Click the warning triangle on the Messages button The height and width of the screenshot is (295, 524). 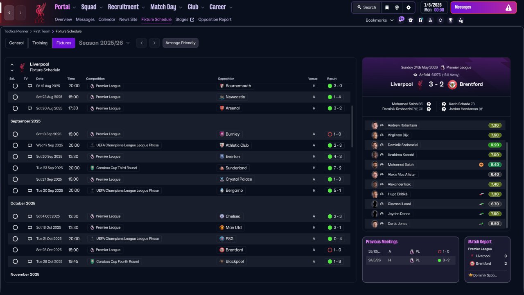[x=508, y=7]
